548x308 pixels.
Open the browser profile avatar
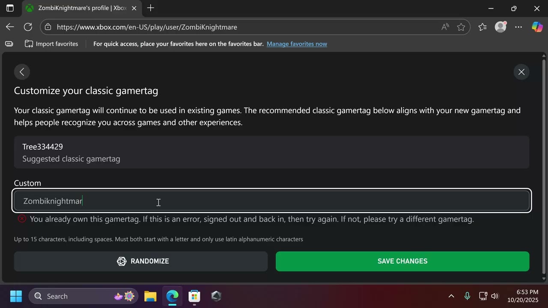[x=500, y=27]
